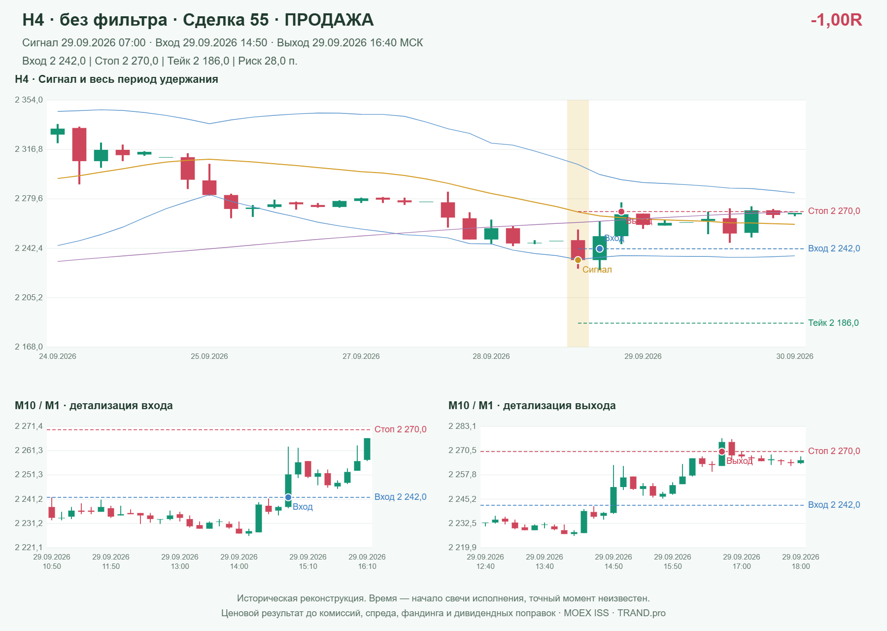This screenshot has width=887, height=631.
Task: Click the 2 168,0 price axis label
Action: click(29, 347)
